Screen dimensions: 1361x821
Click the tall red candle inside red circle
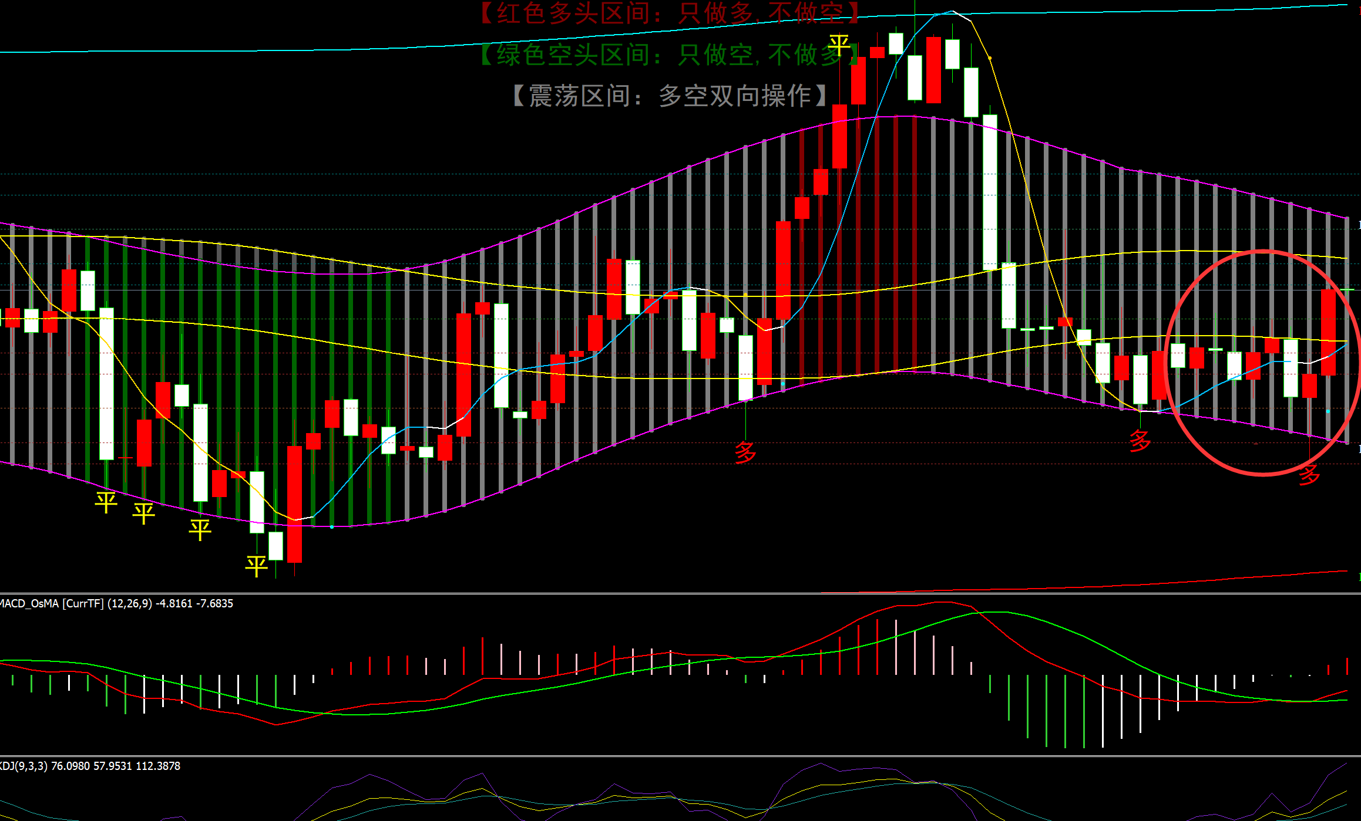1328,332
